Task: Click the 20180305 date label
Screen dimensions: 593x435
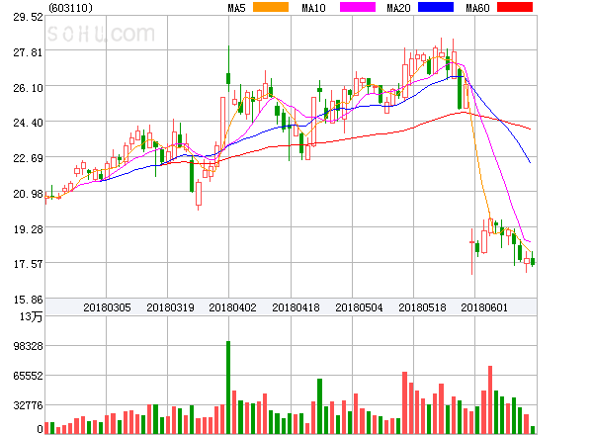Action: click(x=107, y=307)
